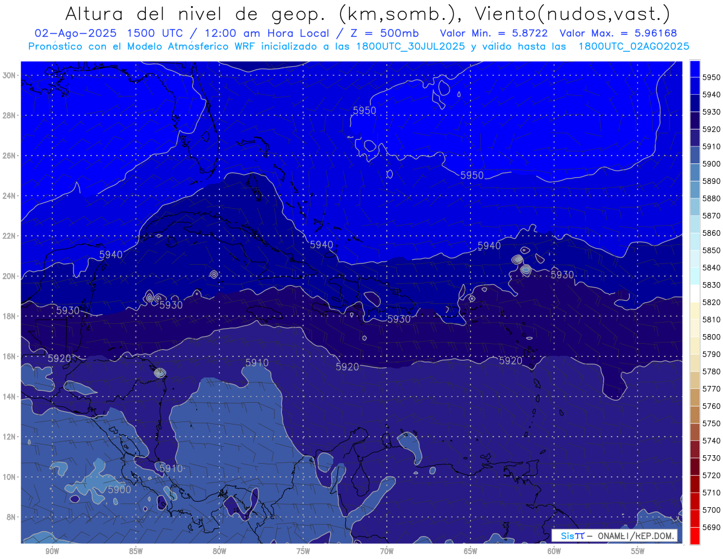Image resolution: width=723 pixels, height=559 pixels.
Task: Click the color bar legend value 5710
Action: pyautogui.click(x=712, y=493)
